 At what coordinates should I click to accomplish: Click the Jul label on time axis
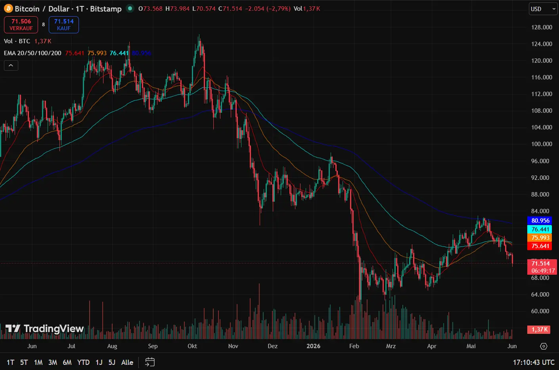71,346
